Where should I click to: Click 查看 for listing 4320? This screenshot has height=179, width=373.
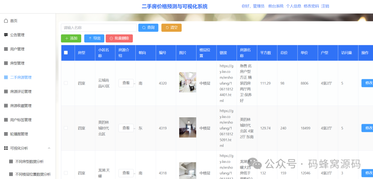coord(126,83)
